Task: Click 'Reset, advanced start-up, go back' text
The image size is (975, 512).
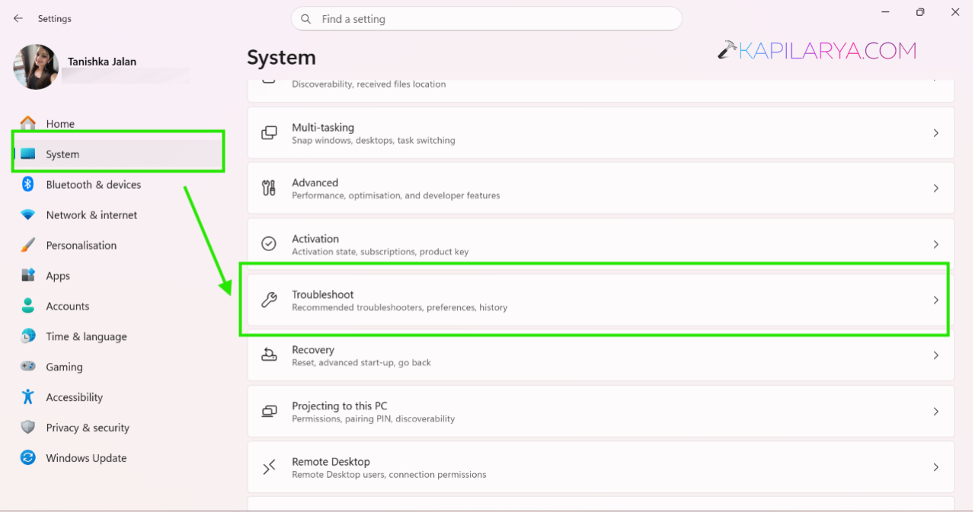Action: tap(361, 363)
